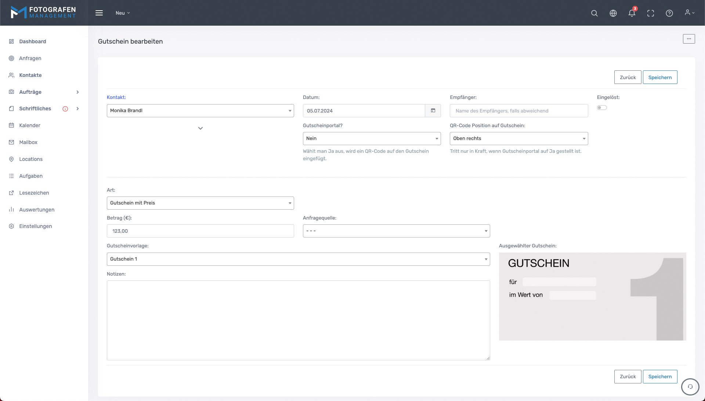The image size is (705, 401).
Task: Click the round refresh icon bottom right
Action: pyautogui.click(x=690, y=386)
